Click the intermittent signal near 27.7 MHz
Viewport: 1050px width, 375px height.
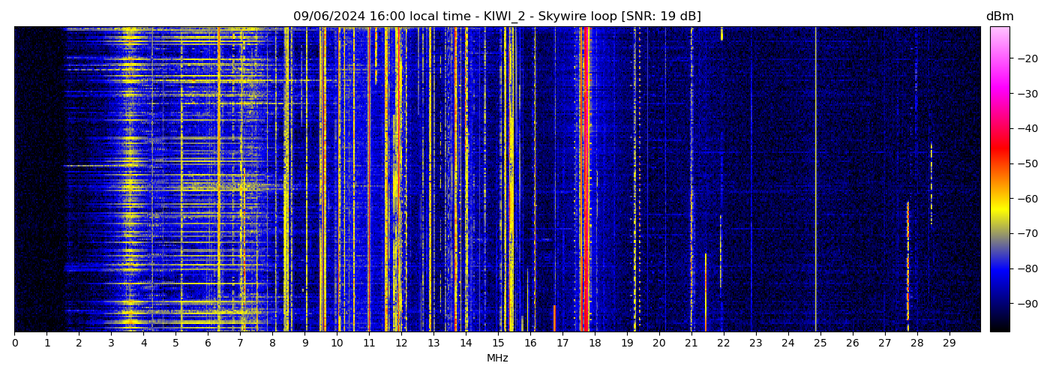(907, 225)
